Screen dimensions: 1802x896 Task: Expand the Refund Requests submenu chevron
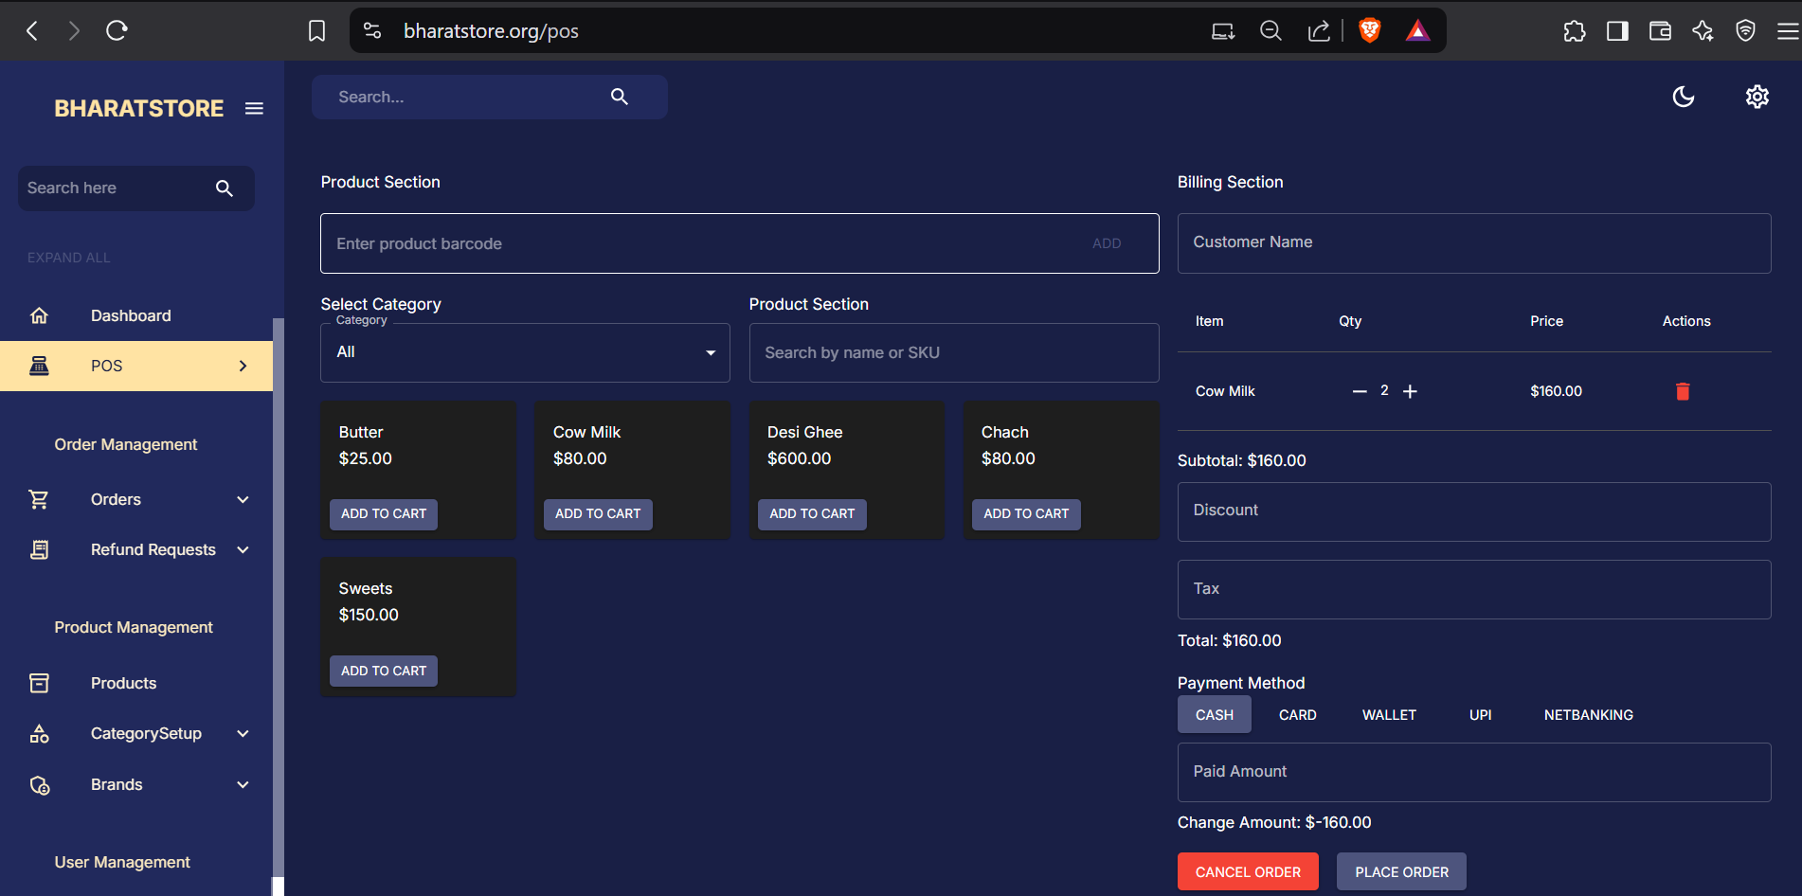click(x=243, y=549)
